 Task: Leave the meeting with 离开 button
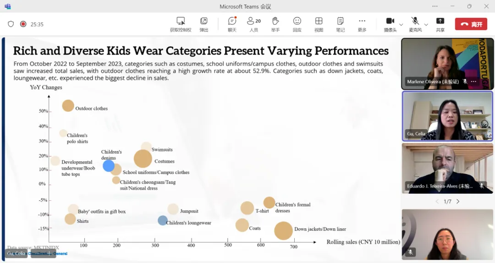[471, 24]
